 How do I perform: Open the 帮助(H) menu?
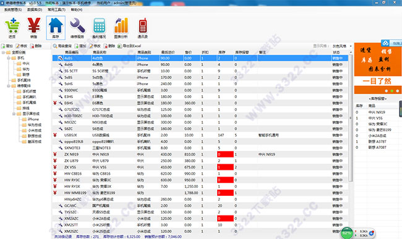click(77, 10)
